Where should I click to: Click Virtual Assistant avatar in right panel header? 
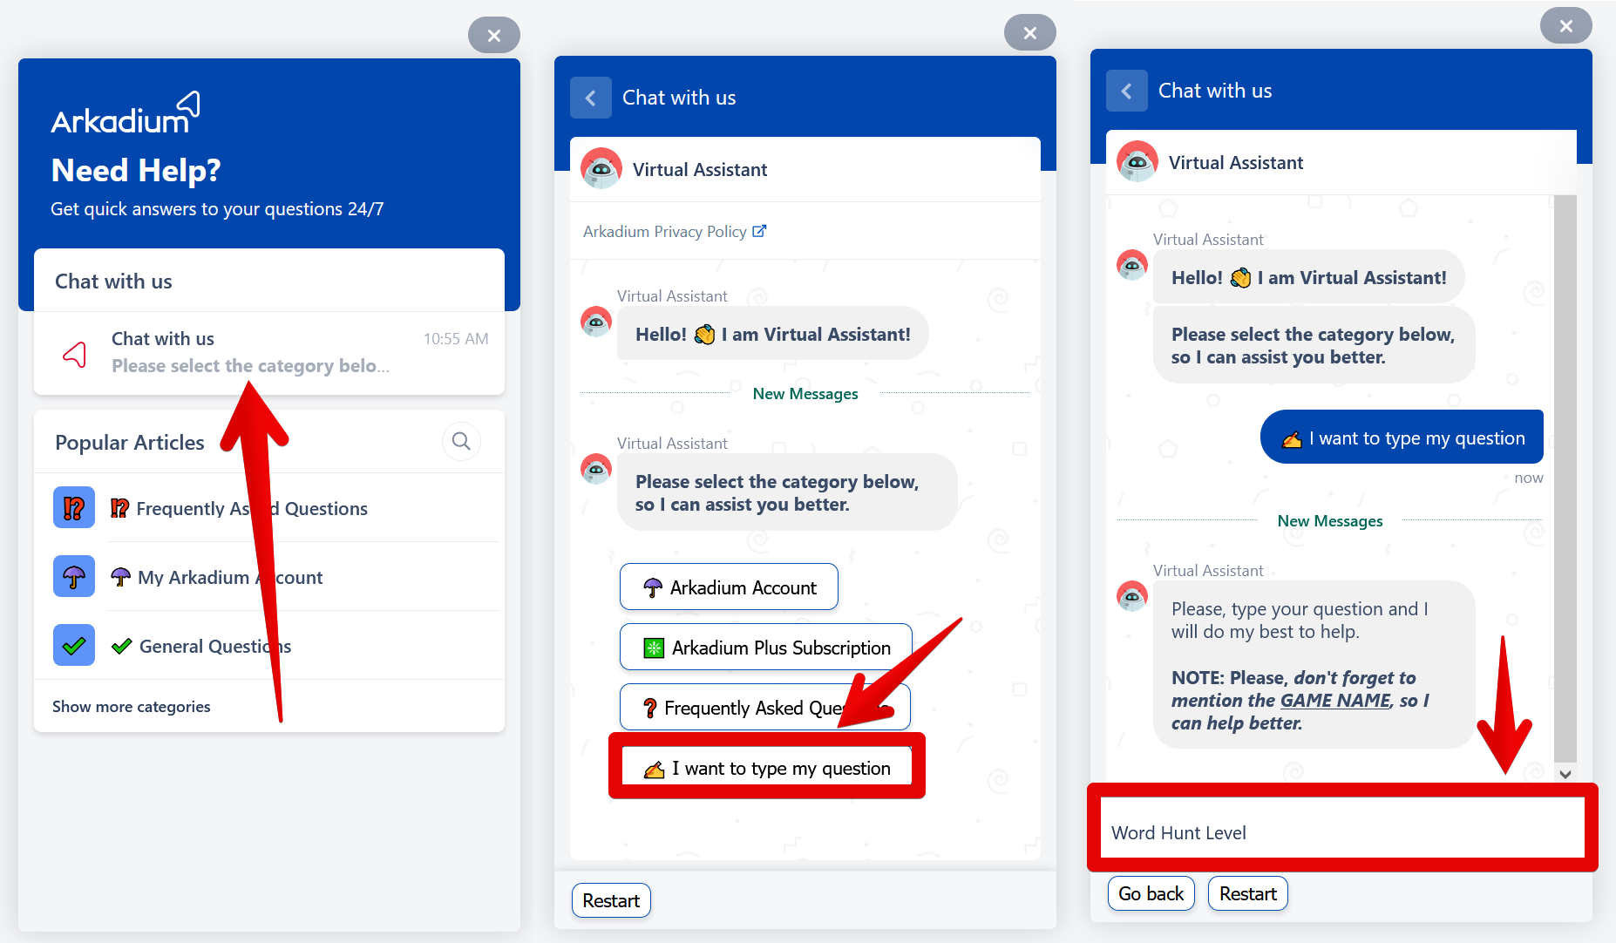[x=1137, y=162]
